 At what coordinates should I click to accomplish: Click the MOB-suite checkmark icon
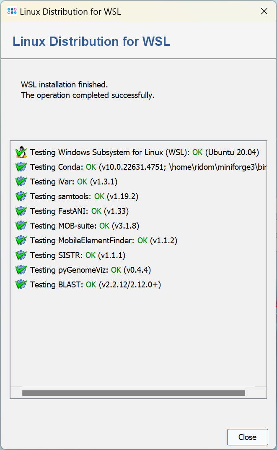tap(21, 226)
